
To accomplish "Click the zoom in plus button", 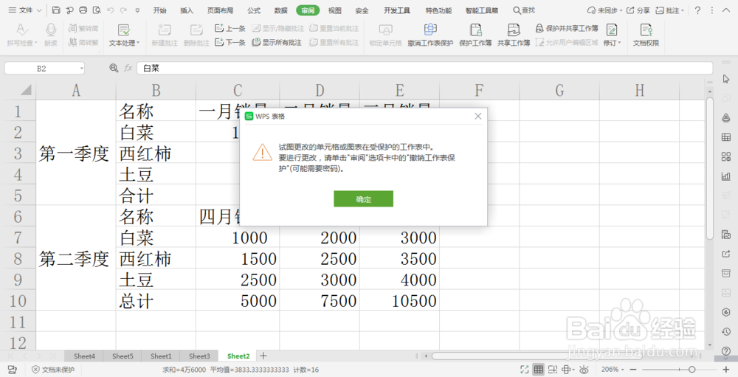I will click(x=726, y=370).
